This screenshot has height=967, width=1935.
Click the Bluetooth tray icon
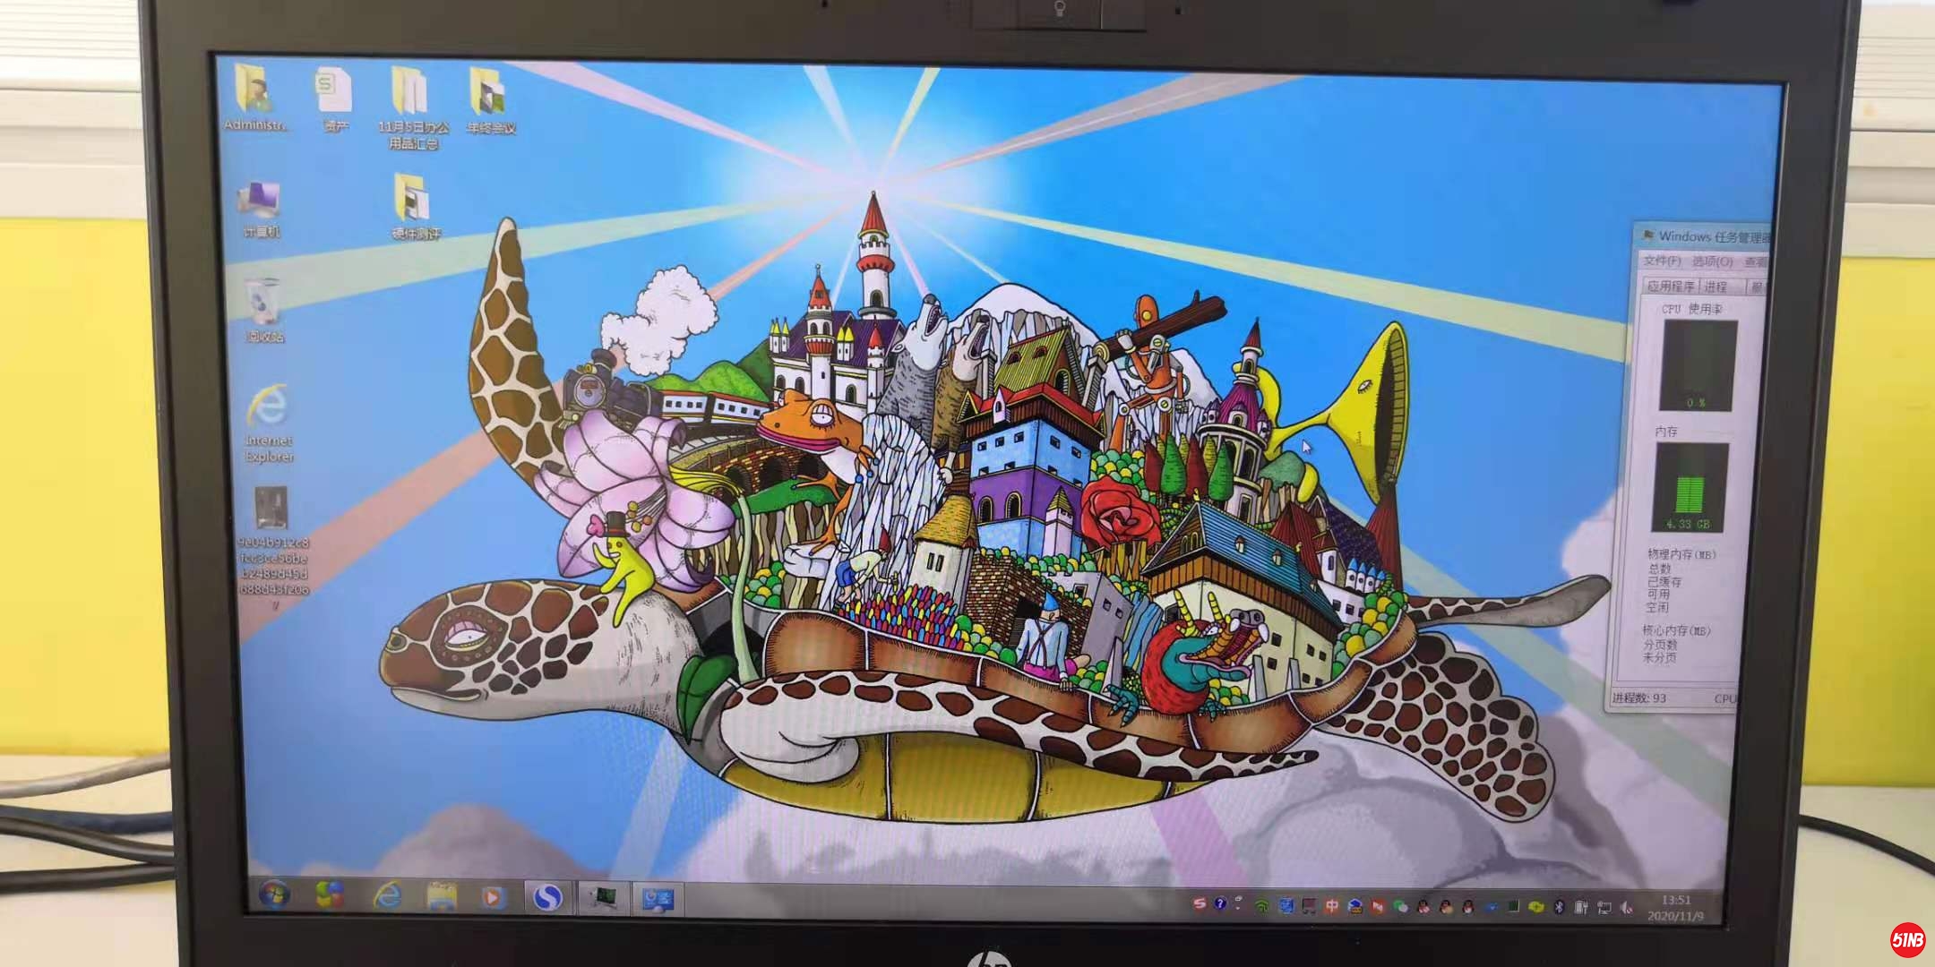[x=1560, y=907]
